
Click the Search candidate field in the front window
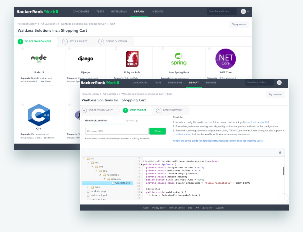tap(259, 83)
